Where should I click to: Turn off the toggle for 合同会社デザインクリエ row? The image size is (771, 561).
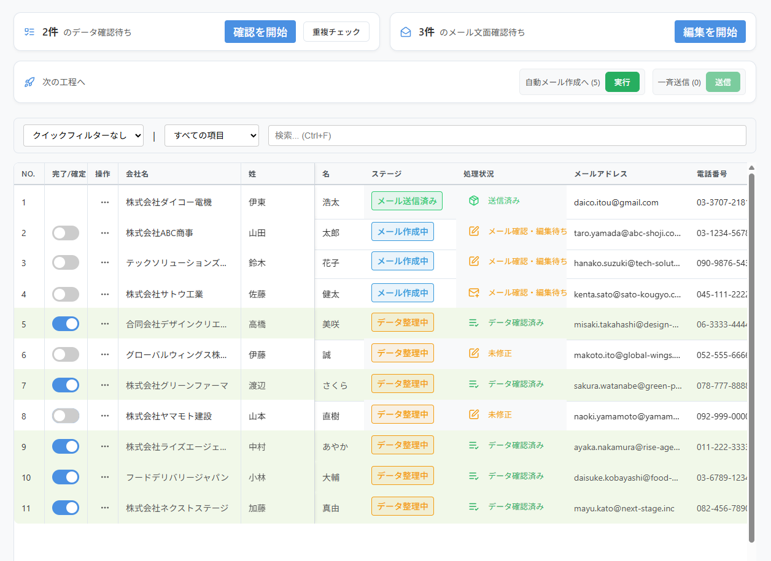(65, 324)
